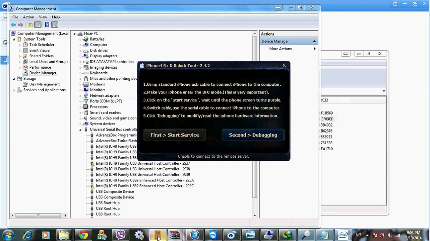This screenshot has width=430, height=241.
Task: Open Internet Download Manager taskbar icon
Action: tap(287, 235)
